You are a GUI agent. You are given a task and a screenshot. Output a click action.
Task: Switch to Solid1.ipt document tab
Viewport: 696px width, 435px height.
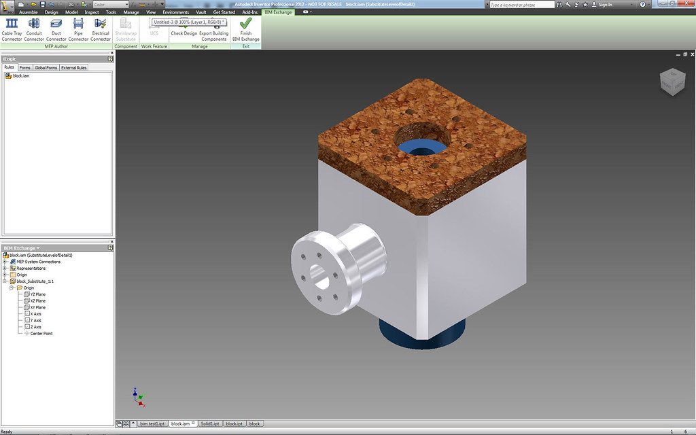click(x=210, y=424)
